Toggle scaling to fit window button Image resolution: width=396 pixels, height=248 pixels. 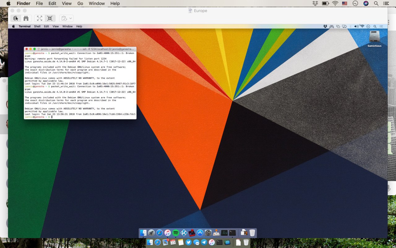pyautogui.click(x=50, y=18)
